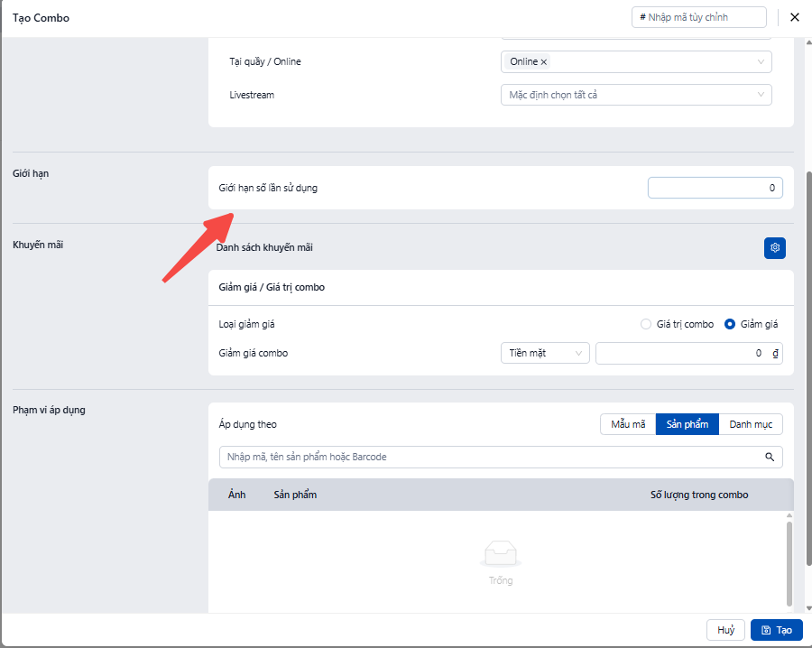Select the Giảm giá radio option
Screen dimensions: 812x648
730,325
